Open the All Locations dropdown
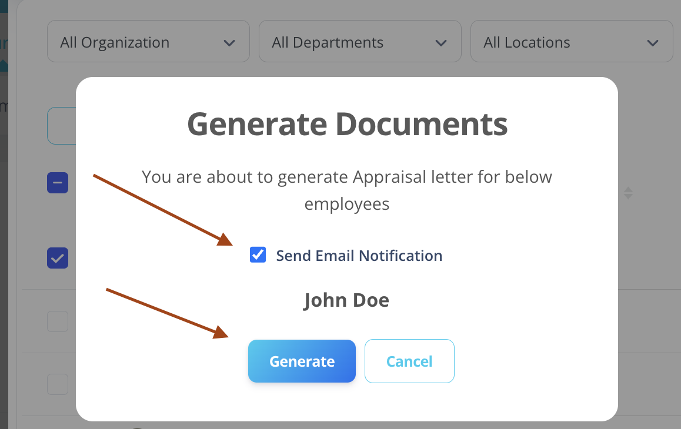 point(572,41)
